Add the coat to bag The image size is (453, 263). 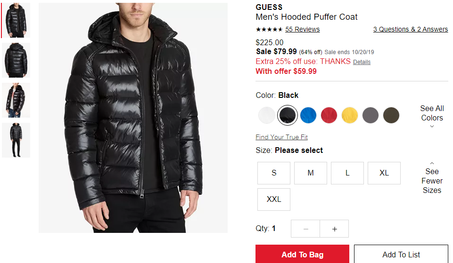coord(302,254)
